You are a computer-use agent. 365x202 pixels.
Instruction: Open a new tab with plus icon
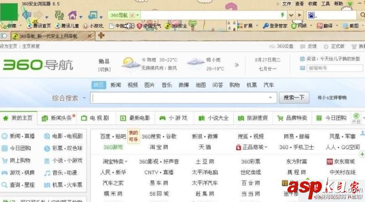[x=101, y=36]
